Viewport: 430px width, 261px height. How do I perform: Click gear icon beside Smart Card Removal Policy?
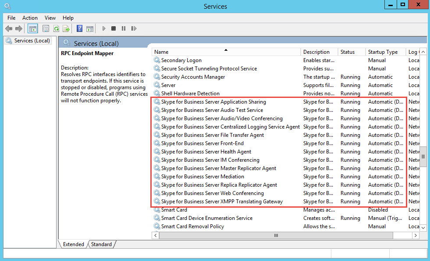[157, 226]
